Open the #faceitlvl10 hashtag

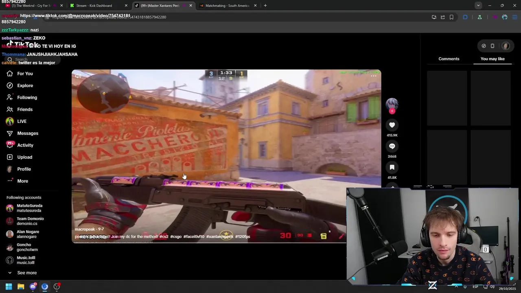(194, 236)
